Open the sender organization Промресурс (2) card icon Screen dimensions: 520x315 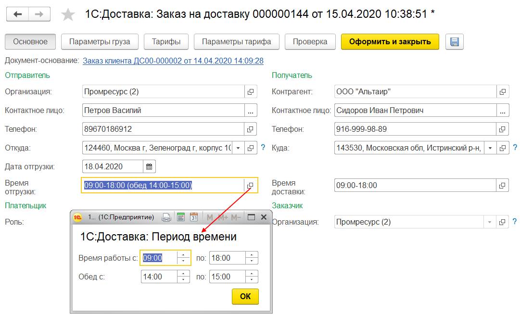click(x=251, y=92)
